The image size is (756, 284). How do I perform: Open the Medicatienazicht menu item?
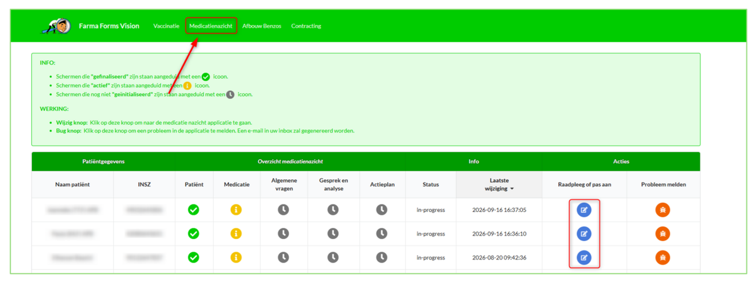pyautogui.click(x=211, y=26)
